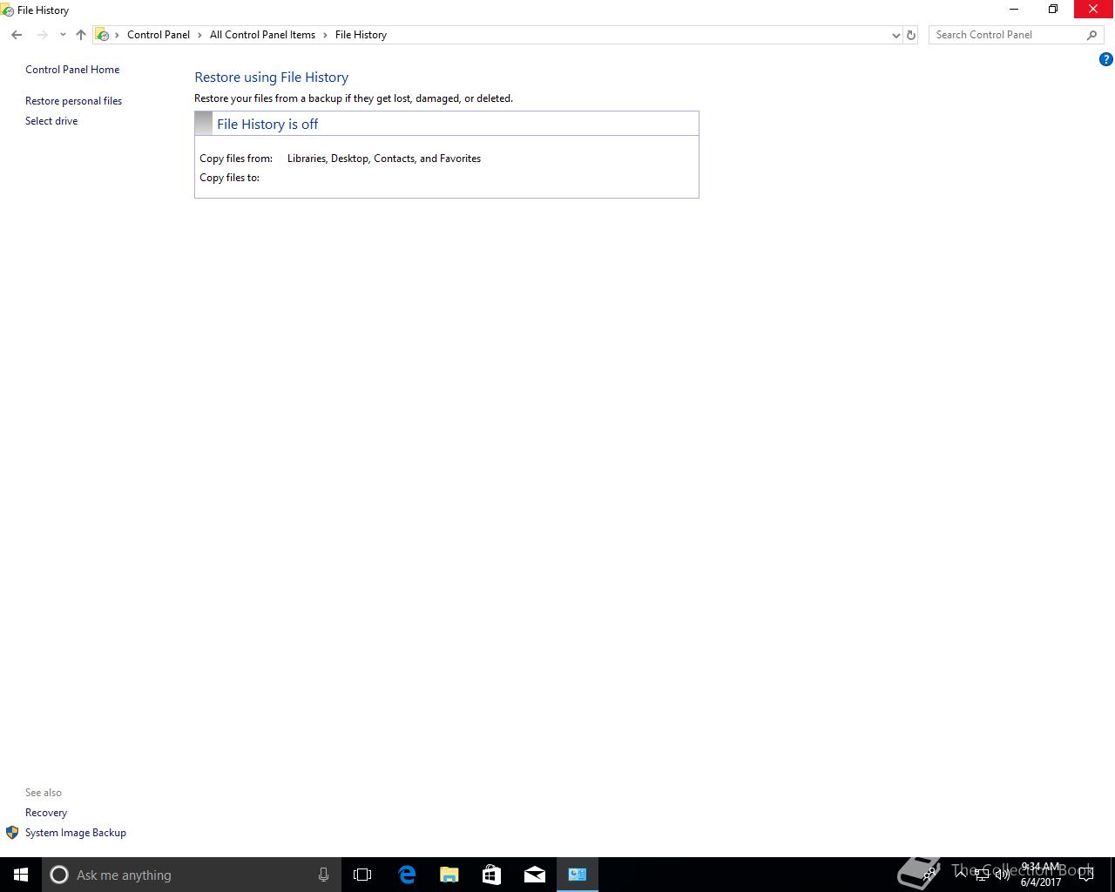
Task: Expand chevron after All Control Panel Items
Action: (x=326, y=35)
